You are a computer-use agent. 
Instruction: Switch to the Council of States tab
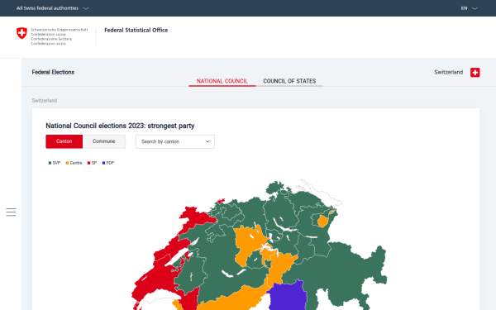click(289, 81)
